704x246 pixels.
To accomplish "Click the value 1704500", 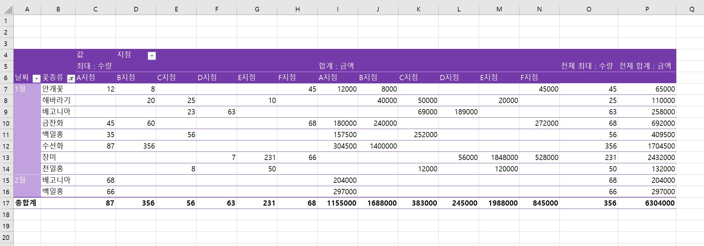I will 647,146.
